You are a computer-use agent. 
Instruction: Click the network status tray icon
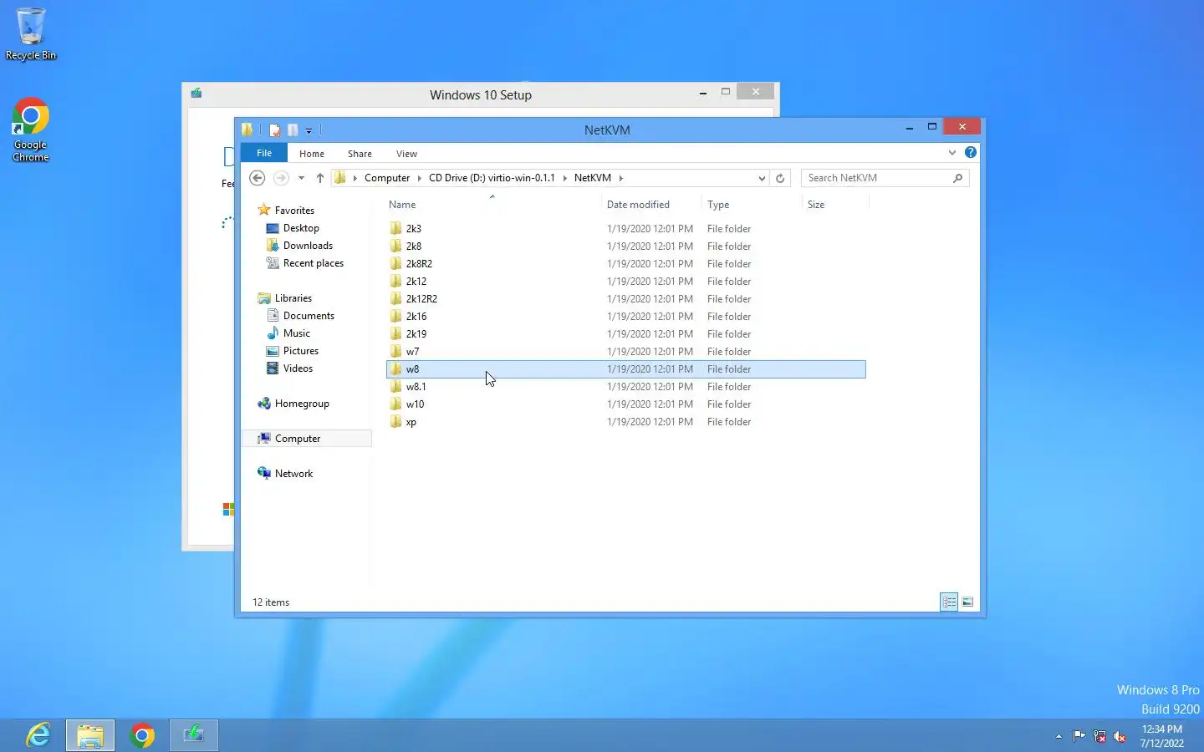1099,736
